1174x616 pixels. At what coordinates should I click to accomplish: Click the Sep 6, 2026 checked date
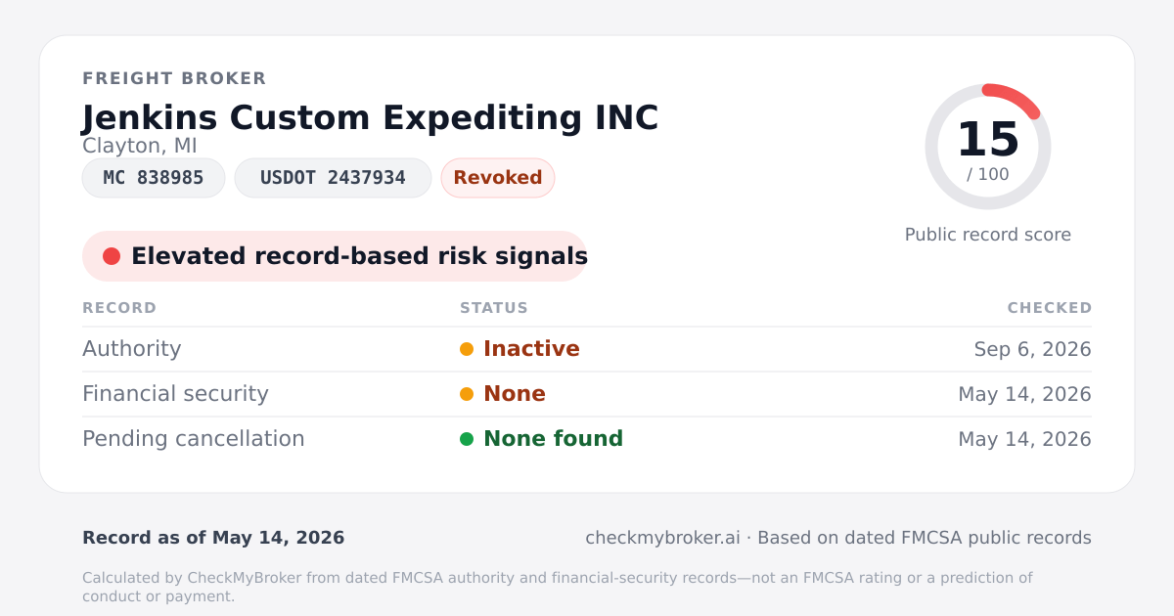point(1033,349)
